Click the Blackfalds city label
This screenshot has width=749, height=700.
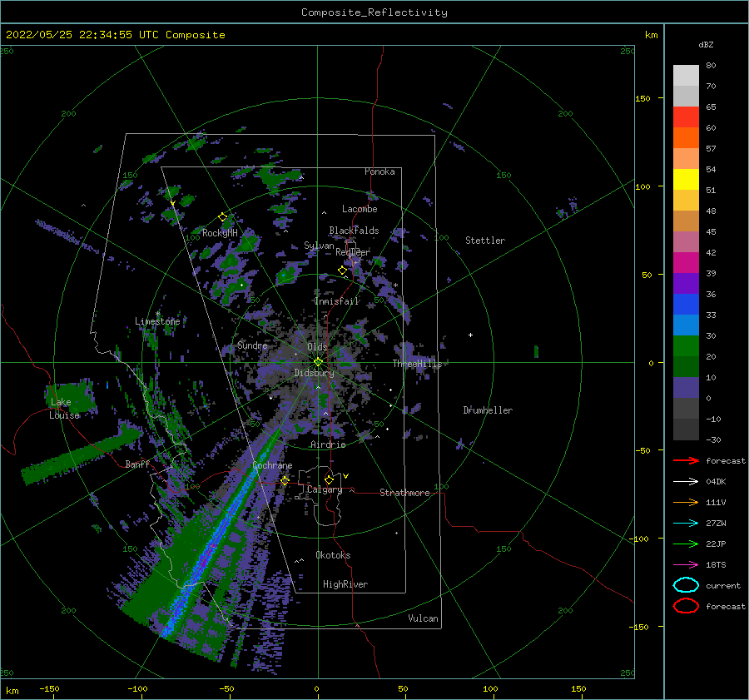tap(354, 231)
